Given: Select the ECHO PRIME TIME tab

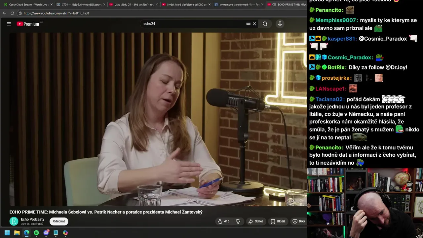Looking at the screenshot, I should [288, 5].
